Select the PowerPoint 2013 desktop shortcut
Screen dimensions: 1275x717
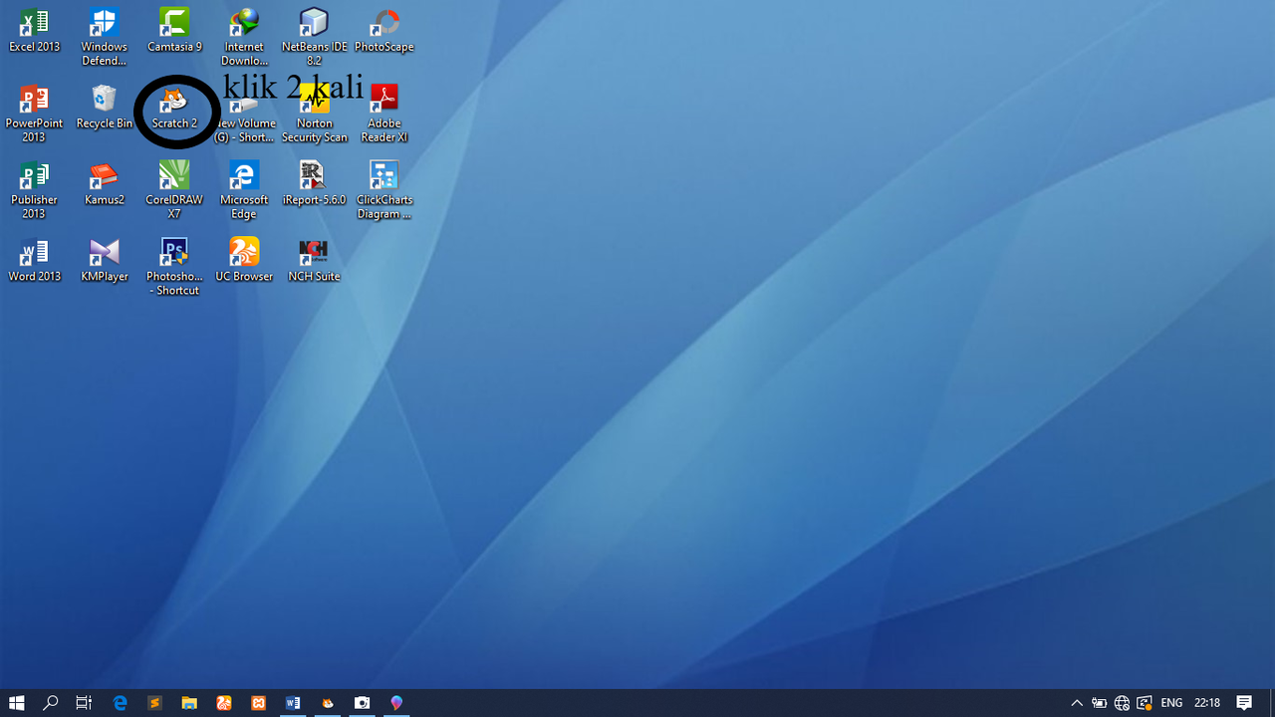tap(35, 115)
